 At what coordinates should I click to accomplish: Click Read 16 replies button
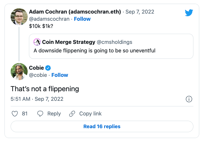click(x=102, y=126)
